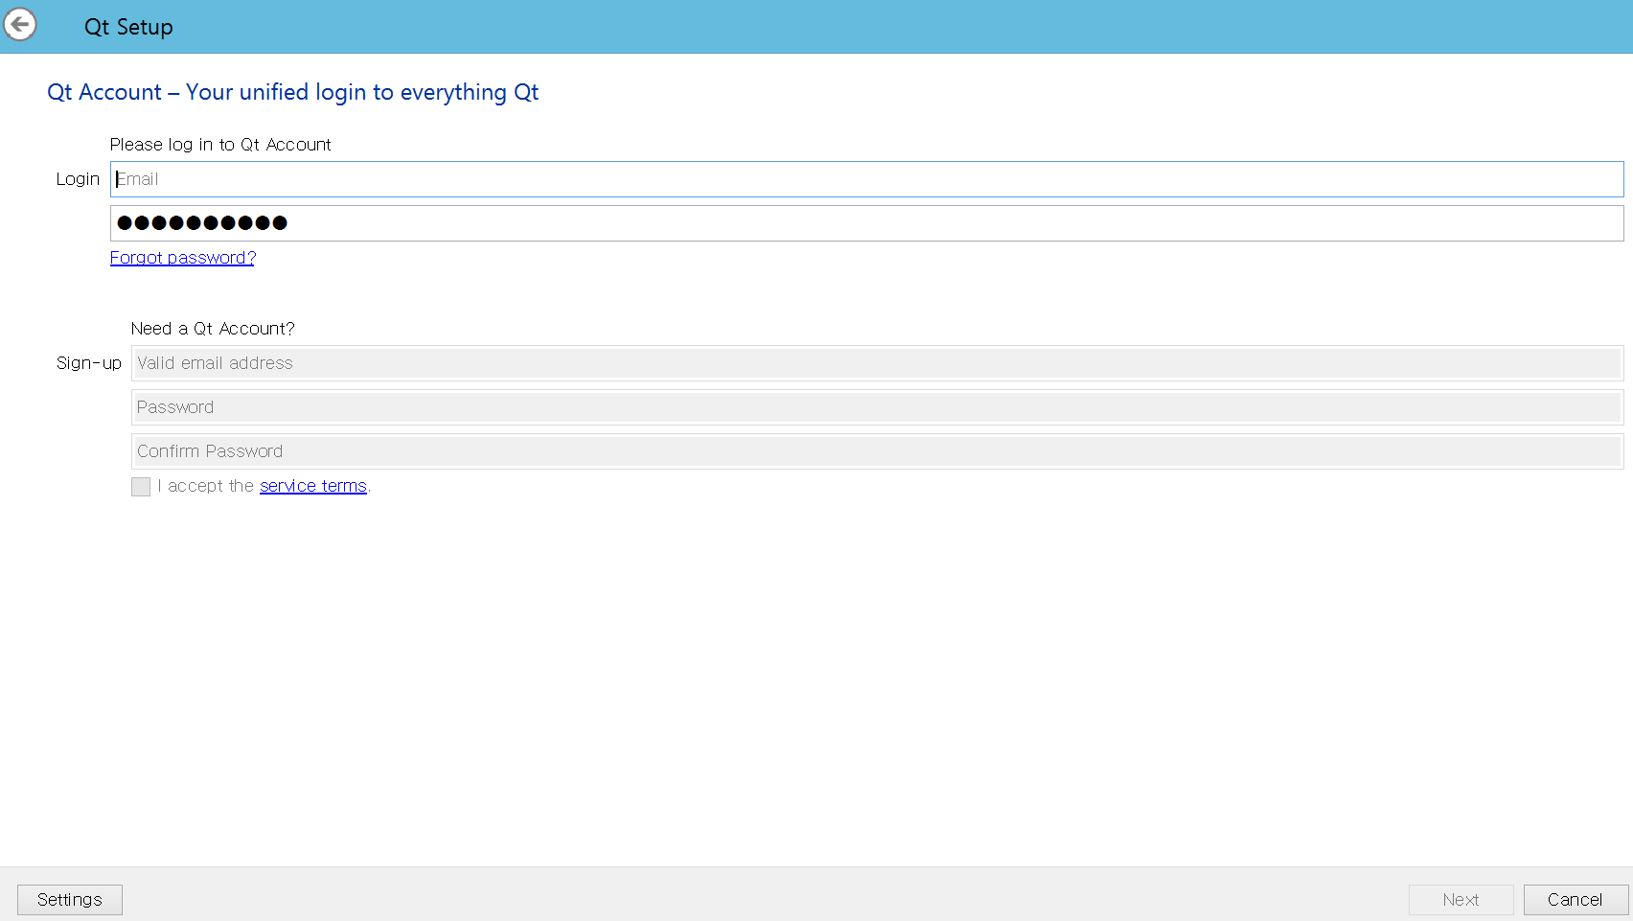Image resolution: width=1633 pixels, height=921 pixels.
Task: Open the Forgot password link
Action: pos(182,258)
